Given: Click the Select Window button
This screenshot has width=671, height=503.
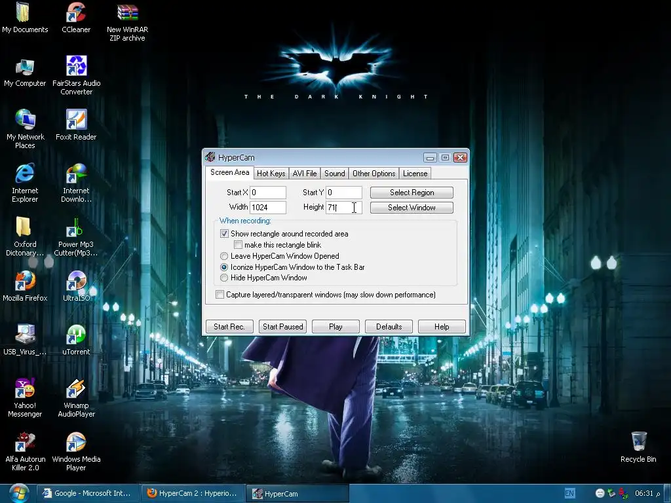Looking at the screenshot, I should coord(412,208).
